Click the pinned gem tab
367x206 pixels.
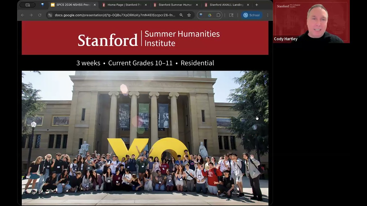(x=42, y=5)
